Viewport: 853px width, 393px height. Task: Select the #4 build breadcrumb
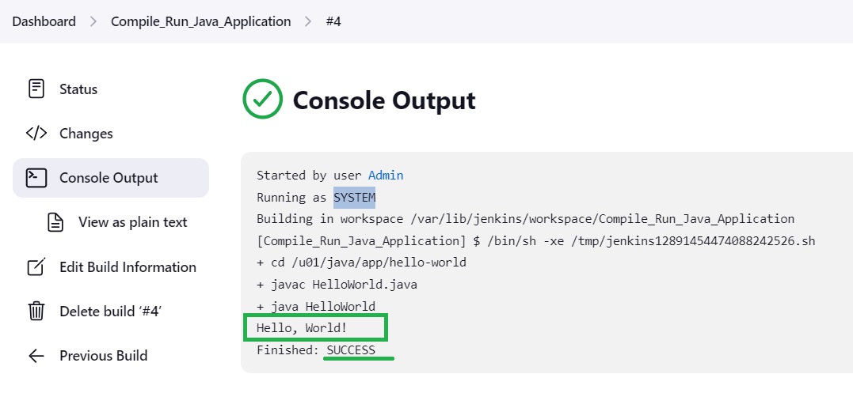333,21
